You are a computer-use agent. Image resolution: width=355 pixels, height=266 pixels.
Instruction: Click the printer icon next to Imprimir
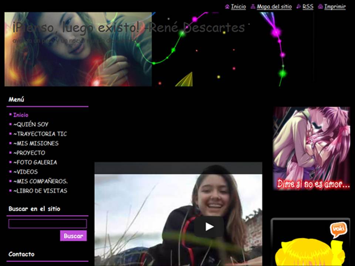[x=320, y=7]
